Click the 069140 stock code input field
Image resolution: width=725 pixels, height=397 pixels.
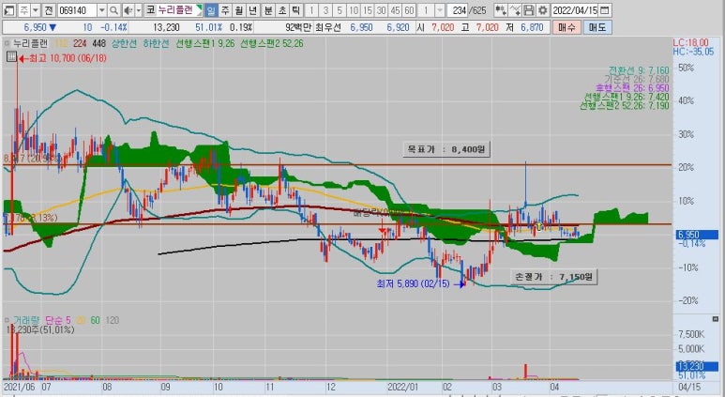tap(77, 9)
